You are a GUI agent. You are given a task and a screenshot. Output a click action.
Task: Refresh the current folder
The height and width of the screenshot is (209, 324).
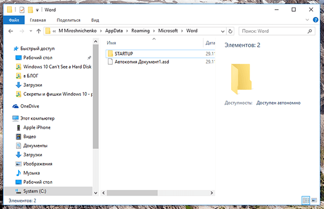pos(230,31)
